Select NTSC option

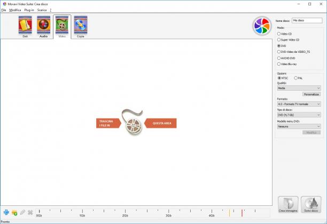[283, 78]
